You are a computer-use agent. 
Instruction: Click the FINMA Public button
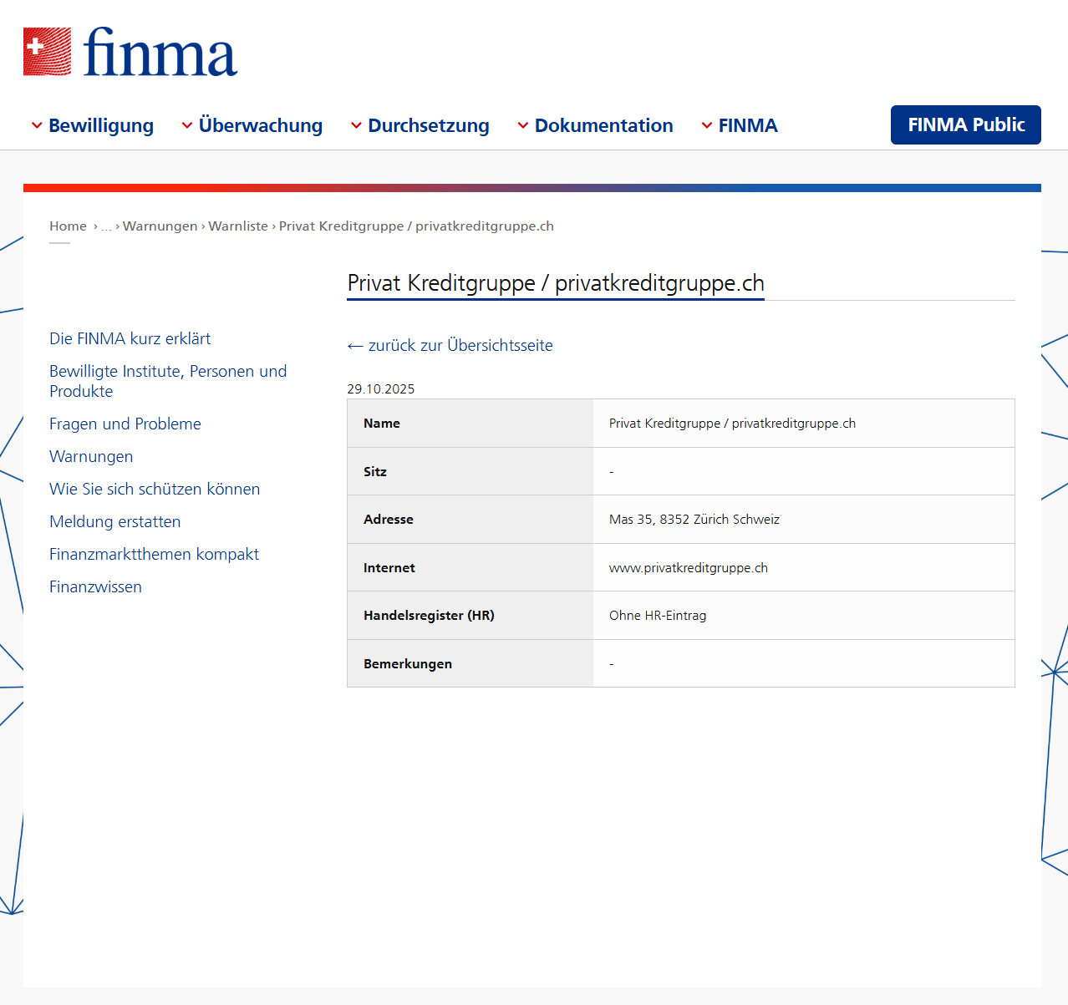pos(966,124)
